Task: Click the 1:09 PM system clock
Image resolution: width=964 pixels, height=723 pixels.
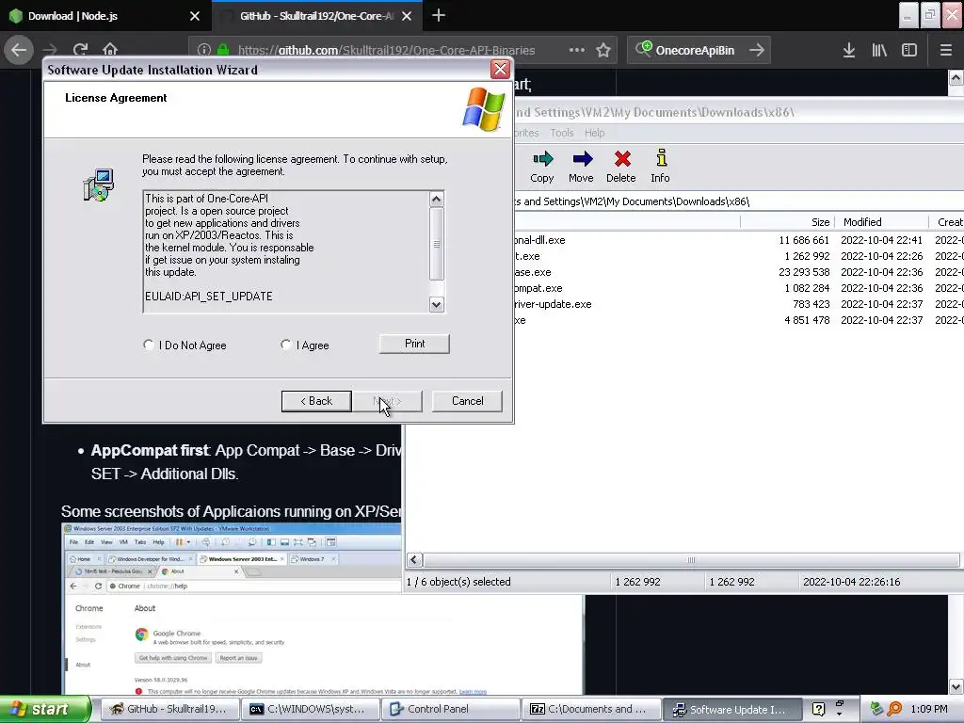Action: [x=929, y=709]
